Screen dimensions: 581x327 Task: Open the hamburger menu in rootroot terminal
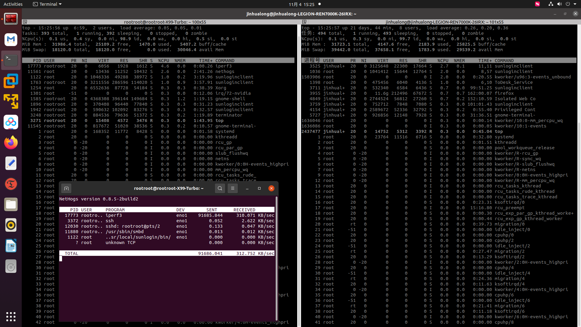pyautogui.click(x=233, y=188)
